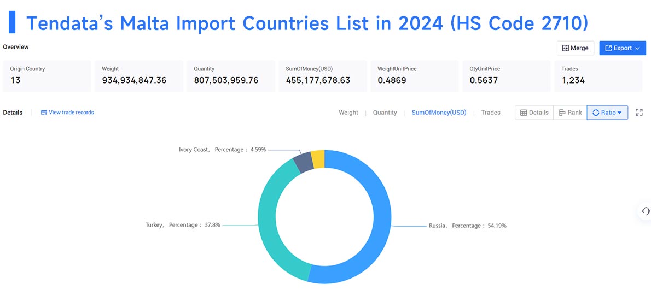Click the Quantity total card
This screenshot has width=651, height=290.
[x=231, y=76]
